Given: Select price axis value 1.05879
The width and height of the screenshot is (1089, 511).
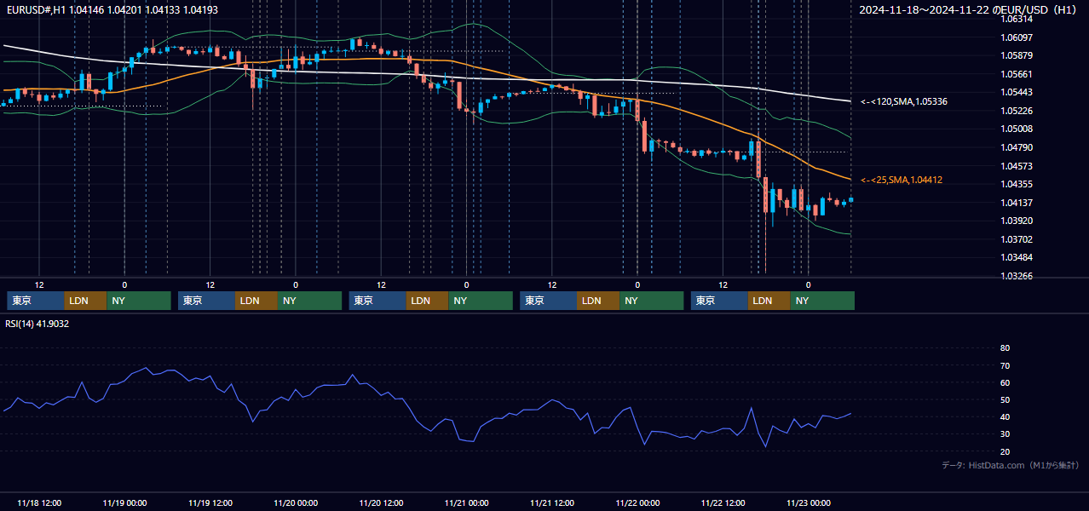Looking at the screenshot, I should 1017,55.
